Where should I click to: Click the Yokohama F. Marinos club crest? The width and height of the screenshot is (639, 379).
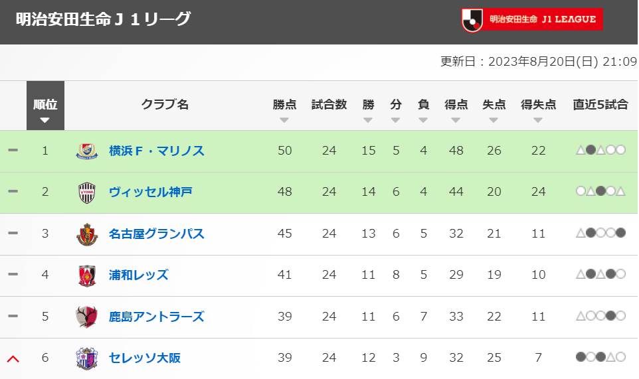pos(87,151)
